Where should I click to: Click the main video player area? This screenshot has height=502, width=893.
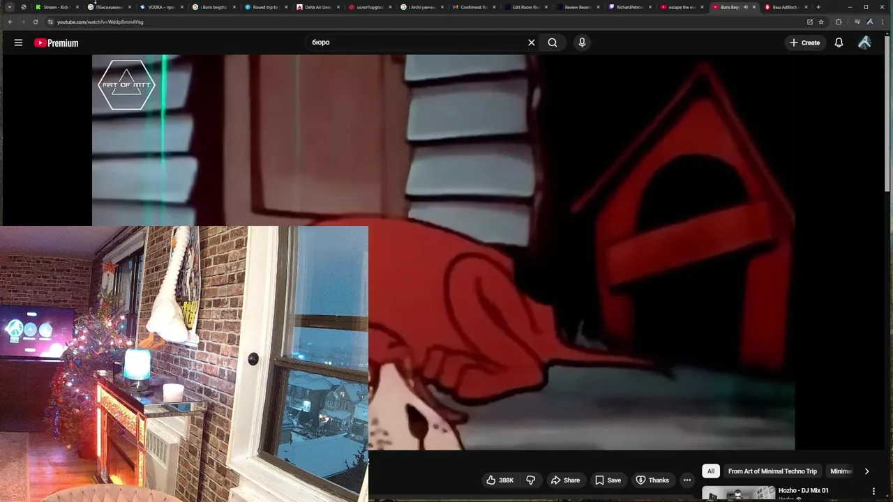(443, 252)
